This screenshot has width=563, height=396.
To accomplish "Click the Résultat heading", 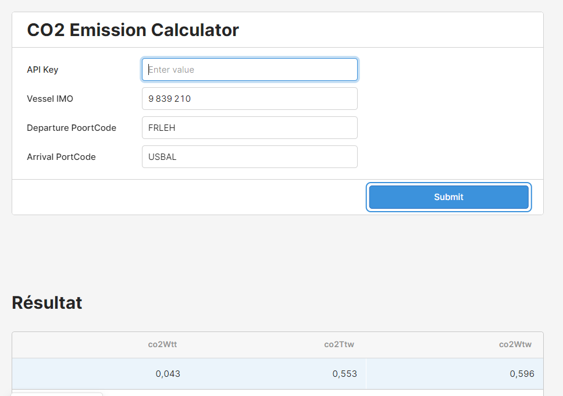I will click(x=47, y=302).
